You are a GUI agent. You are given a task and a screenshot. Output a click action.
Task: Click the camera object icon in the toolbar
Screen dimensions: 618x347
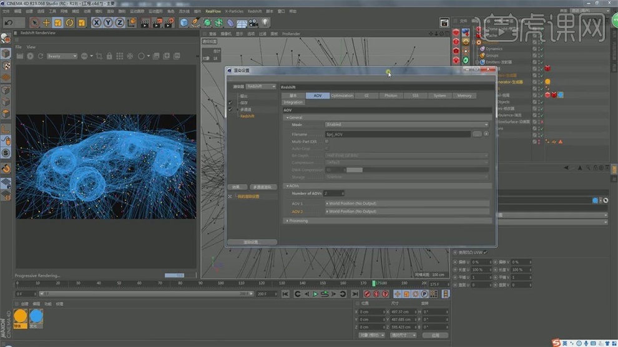click(253, 22)
